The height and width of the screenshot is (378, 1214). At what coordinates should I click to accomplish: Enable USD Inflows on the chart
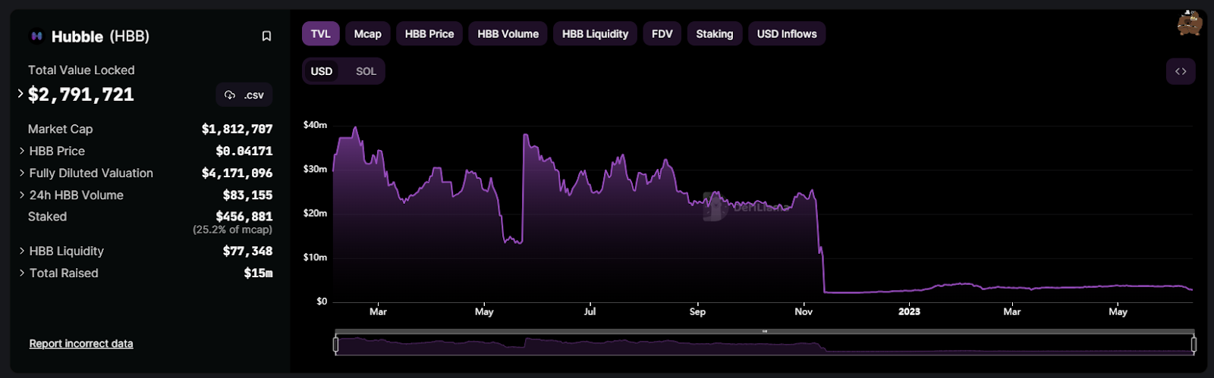(787, 34)
